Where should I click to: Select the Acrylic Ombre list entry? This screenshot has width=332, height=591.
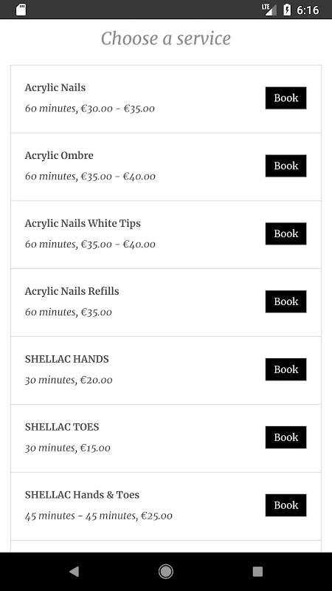165,167
